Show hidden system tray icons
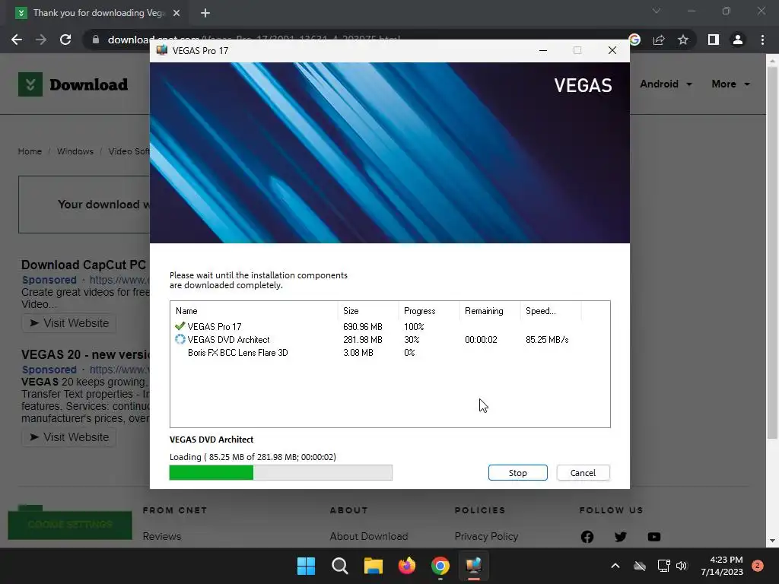This screenshot has height=584, width=779. pos(615,566)
